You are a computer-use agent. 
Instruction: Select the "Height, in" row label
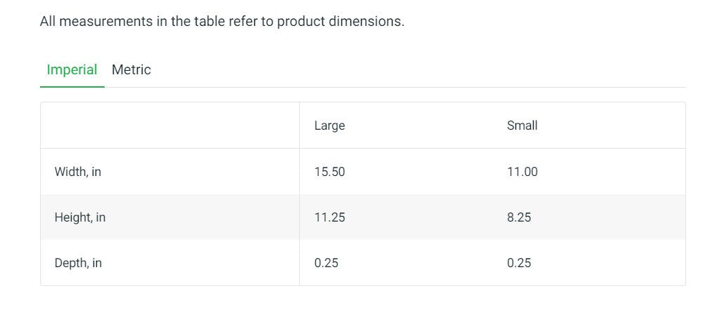(x=80, y=217)
